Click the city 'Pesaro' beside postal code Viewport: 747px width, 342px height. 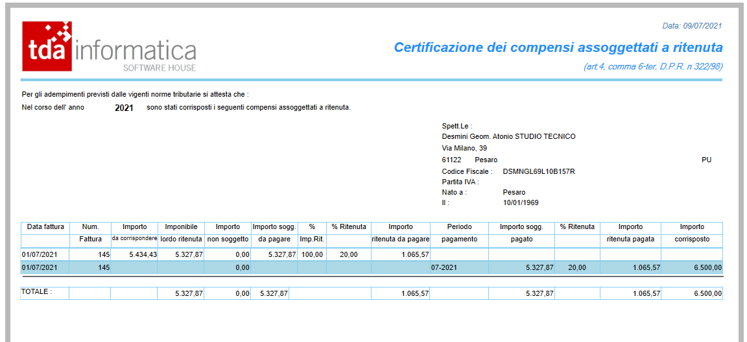click(486, 160)
